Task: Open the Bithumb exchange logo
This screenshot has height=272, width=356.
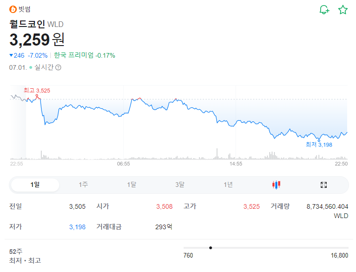Action: coord(13,9)
